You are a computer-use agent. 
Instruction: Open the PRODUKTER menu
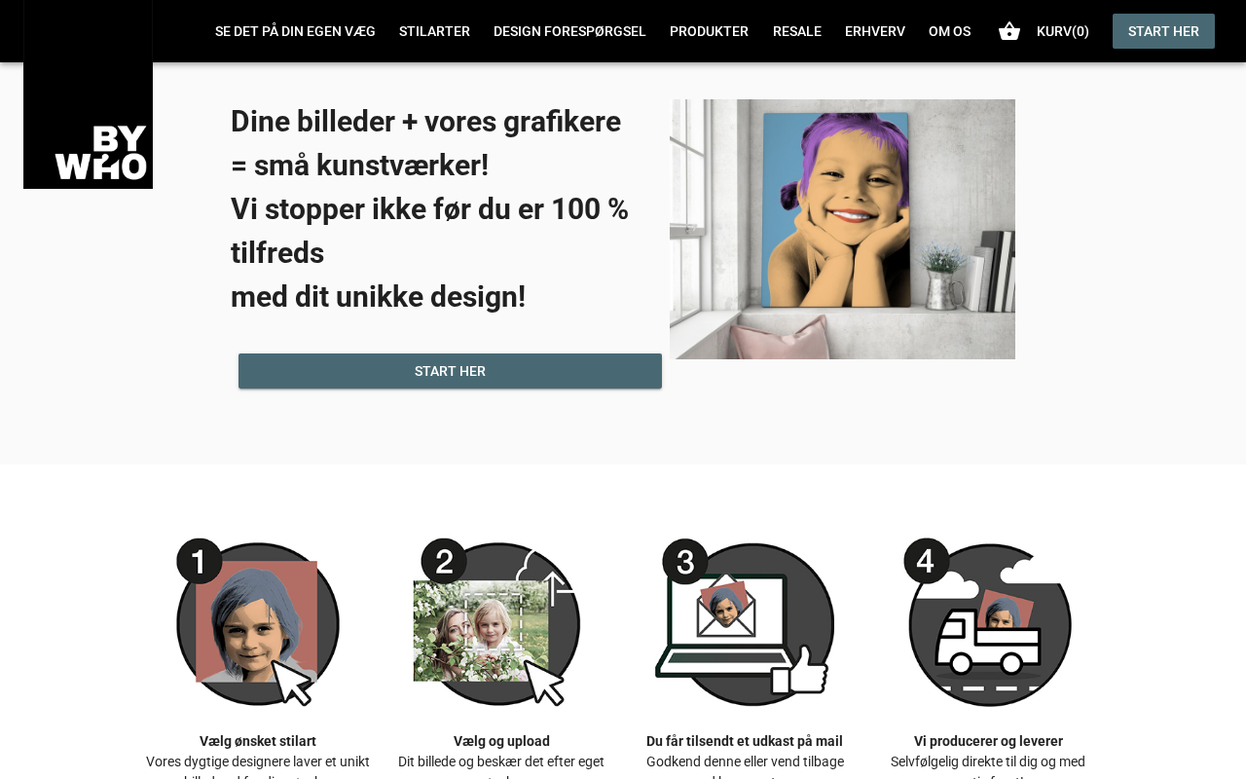(x=709, y=31)
